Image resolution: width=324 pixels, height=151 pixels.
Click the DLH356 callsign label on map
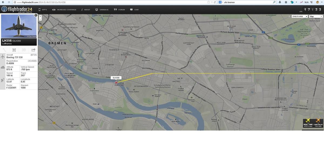pyautogui.click(x=116, y=78)
